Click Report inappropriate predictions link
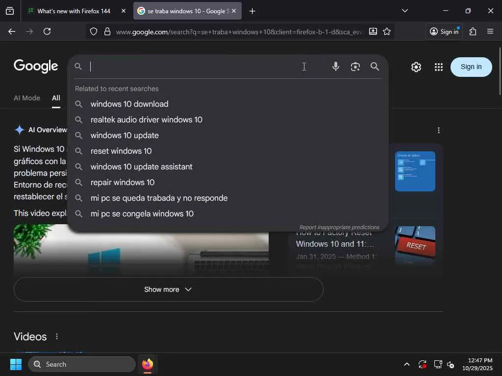Screen dimensions: 502x376 339,227
